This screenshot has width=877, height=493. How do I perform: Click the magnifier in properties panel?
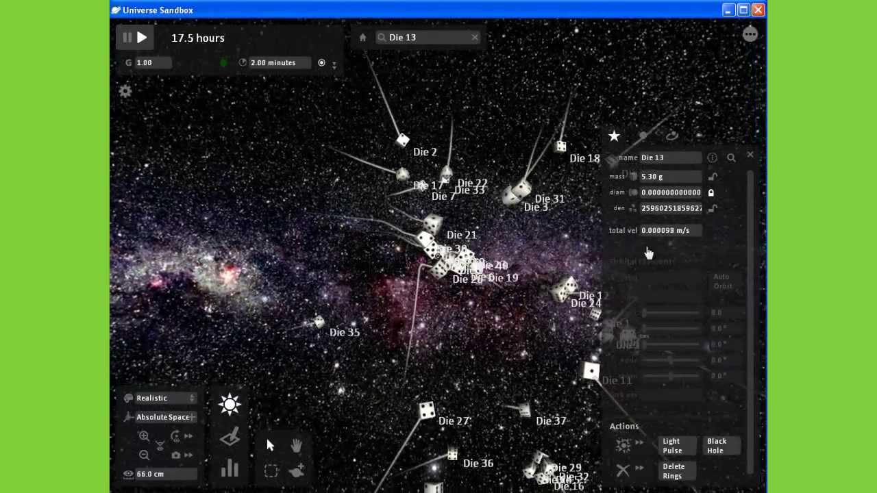pos(731,157)
